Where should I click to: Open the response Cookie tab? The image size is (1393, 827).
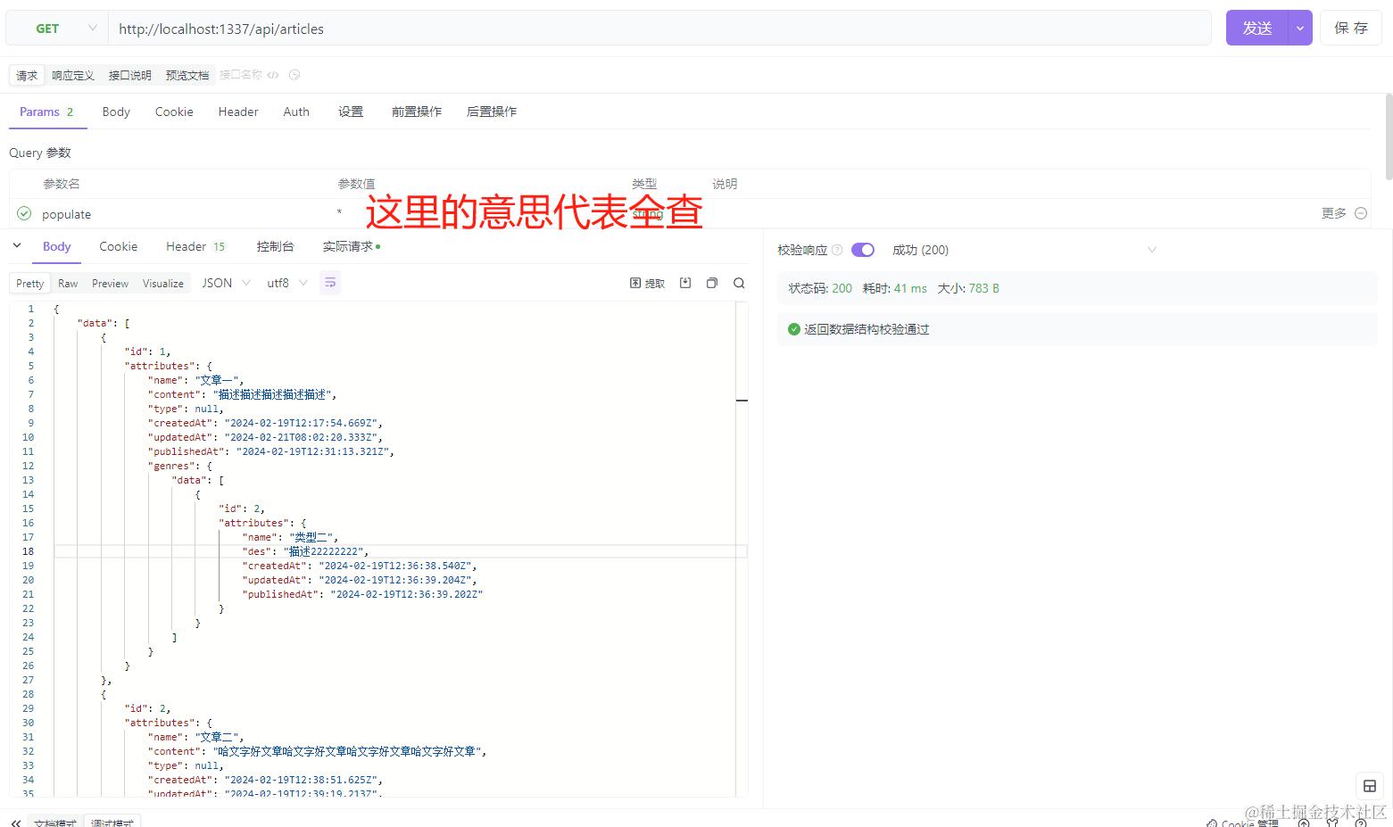click(118, 246)
